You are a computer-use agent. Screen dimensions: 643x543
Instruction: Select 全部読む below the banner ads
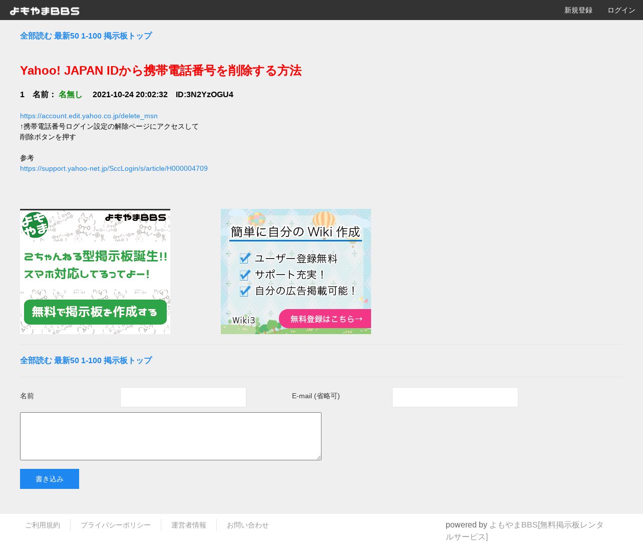tap(36, 361)
